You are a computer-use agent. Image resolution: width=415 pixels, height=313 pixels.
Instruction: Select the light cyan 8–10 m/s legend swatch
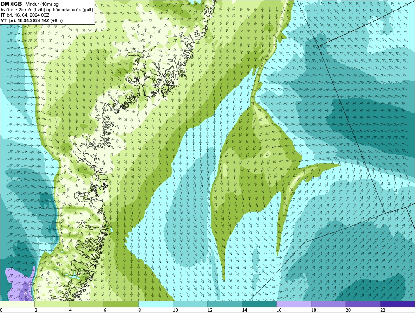coord(156,304)
